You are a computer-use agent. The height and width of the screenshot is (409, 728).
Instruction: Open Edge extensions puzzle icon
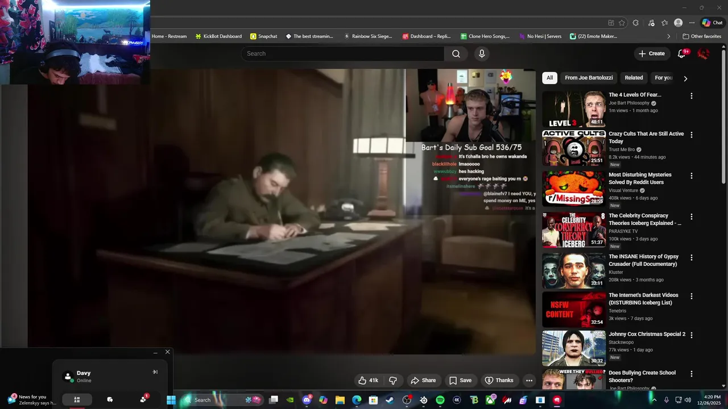click(x=636, y=23)
